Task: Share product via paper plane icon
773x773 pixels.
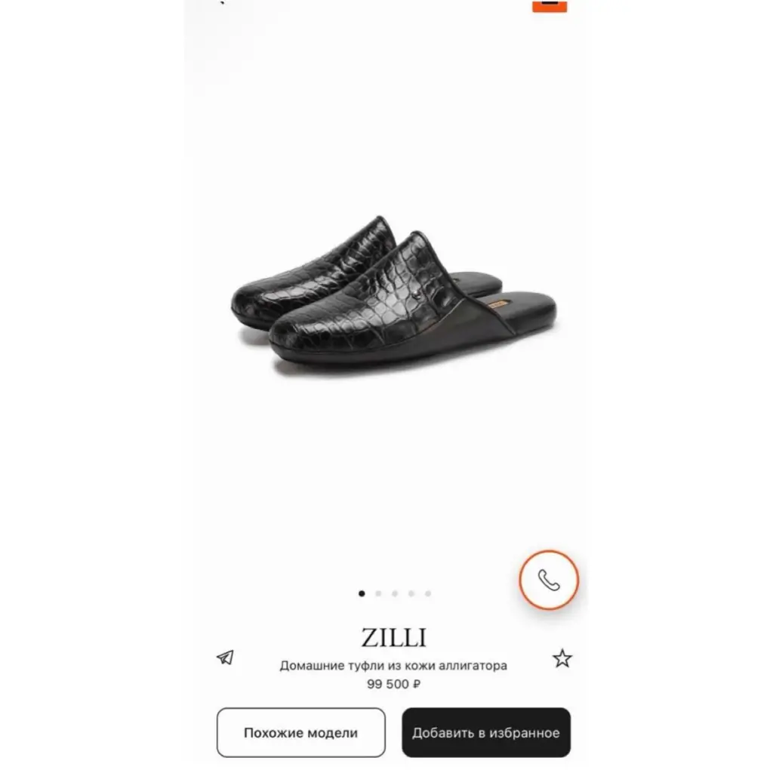Action: click(x=226, y=658)
